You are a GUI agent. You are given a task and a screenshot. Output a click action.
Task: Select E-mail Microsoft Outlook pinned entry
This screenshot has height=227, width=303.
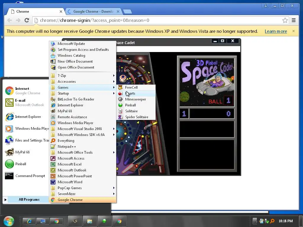tap(26, 103)
